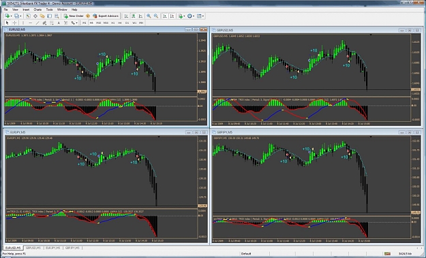Screen dimensions: 426x258
Task: Toggle Bar Chart display
Action: pos(126,16)
